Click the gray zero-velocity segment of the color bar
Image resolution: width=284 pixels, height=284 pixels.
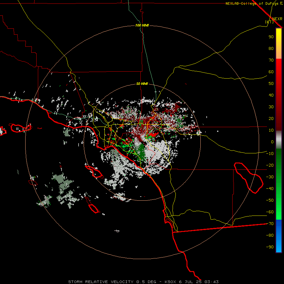[x=279, y=140]
